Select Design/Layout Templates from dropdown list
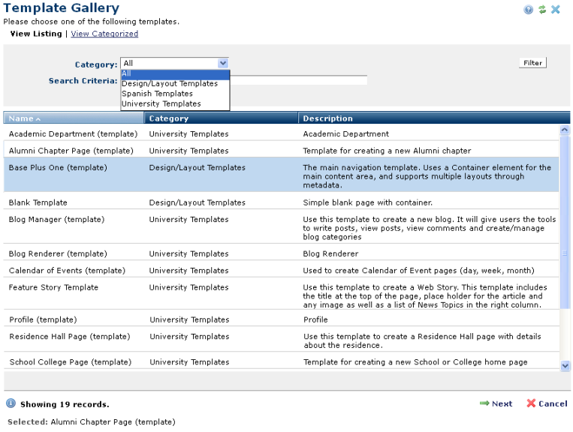The image size is (573, 432). pyautogui.click(x=170, y=84)
